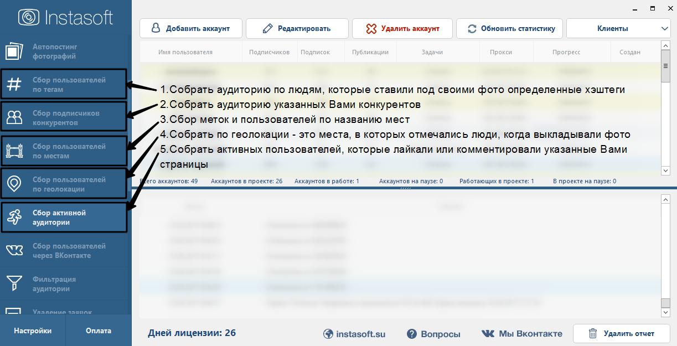Select Сбор пользователей по геолокации
Screen dimensions: 677x346
(64, 184)
